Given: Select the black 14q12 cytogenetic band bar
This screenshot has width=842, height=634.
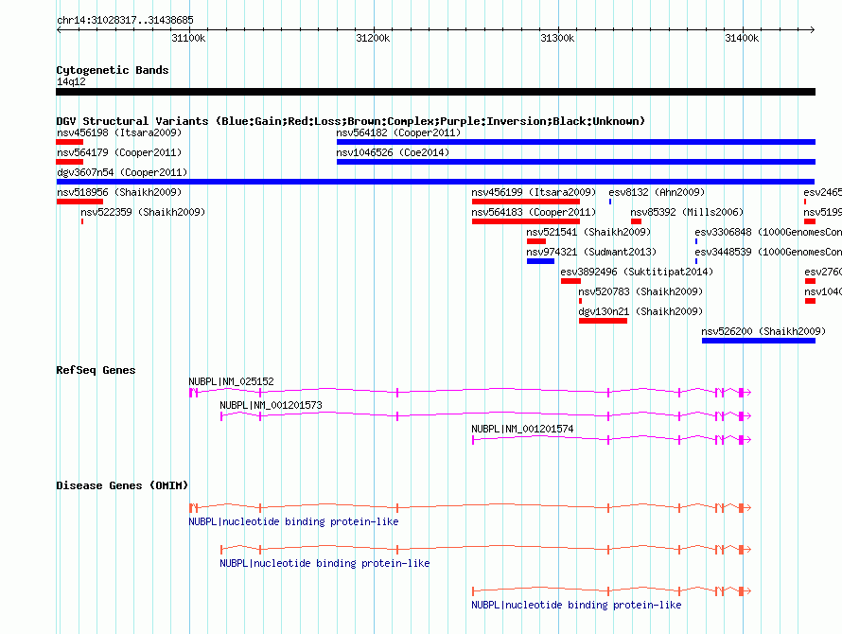Looking at the screenshot, I should pos(435,92).
